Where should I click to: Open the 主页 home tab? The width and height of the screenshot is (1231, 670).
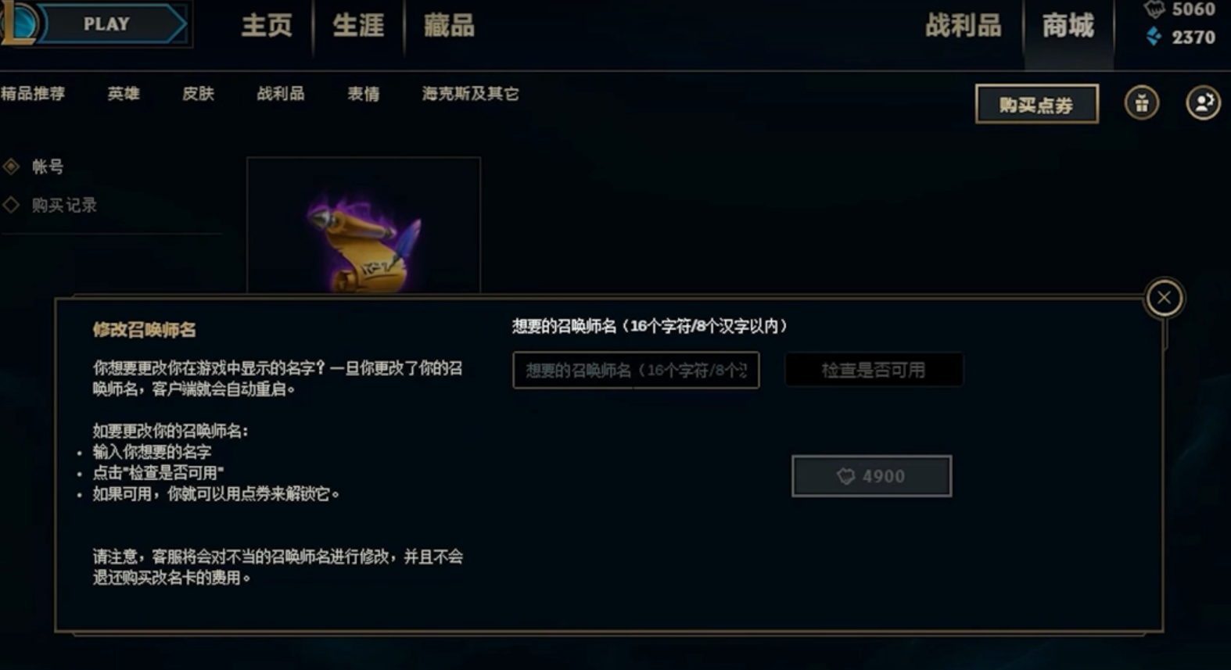point(267,26)
